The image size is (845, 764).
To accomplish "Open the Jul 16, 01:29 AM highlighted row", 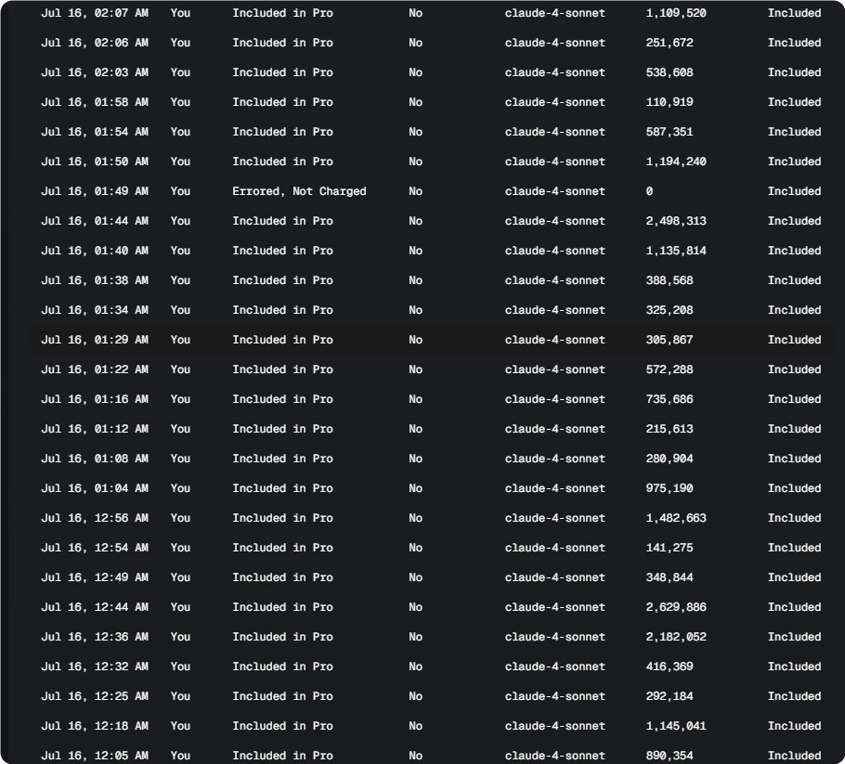I will tap(431, 340).
